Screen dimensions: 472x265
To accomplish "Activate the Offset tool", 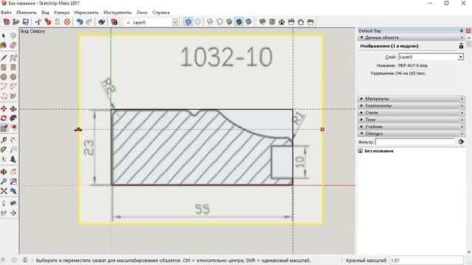I will click(13, 127).
